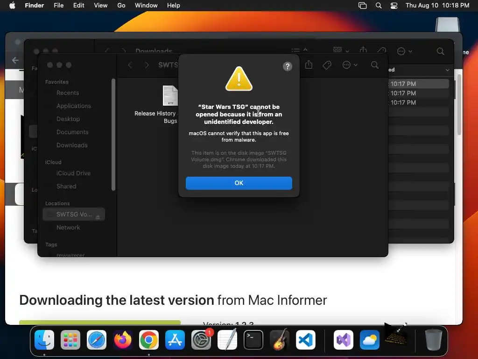Open TextEdit from the Dock
This screenshot has height=359, width=478.
click(227, 340)
